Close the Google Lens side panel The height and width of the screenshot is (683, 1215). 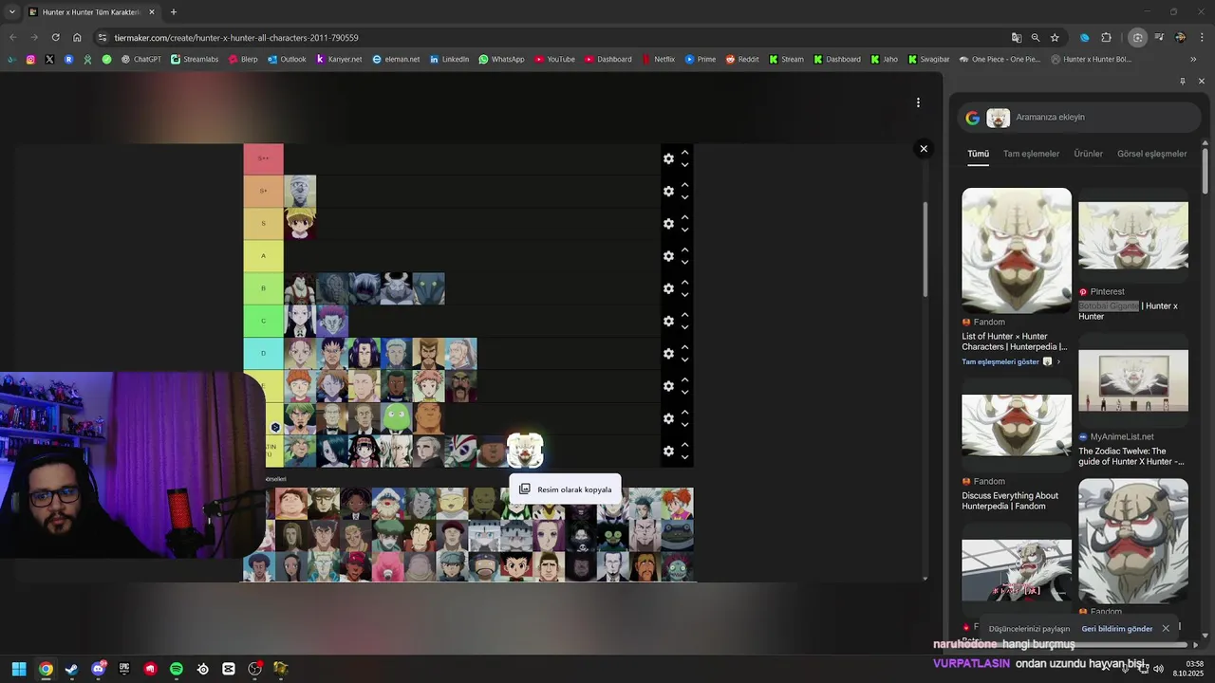pos(1201,82)
